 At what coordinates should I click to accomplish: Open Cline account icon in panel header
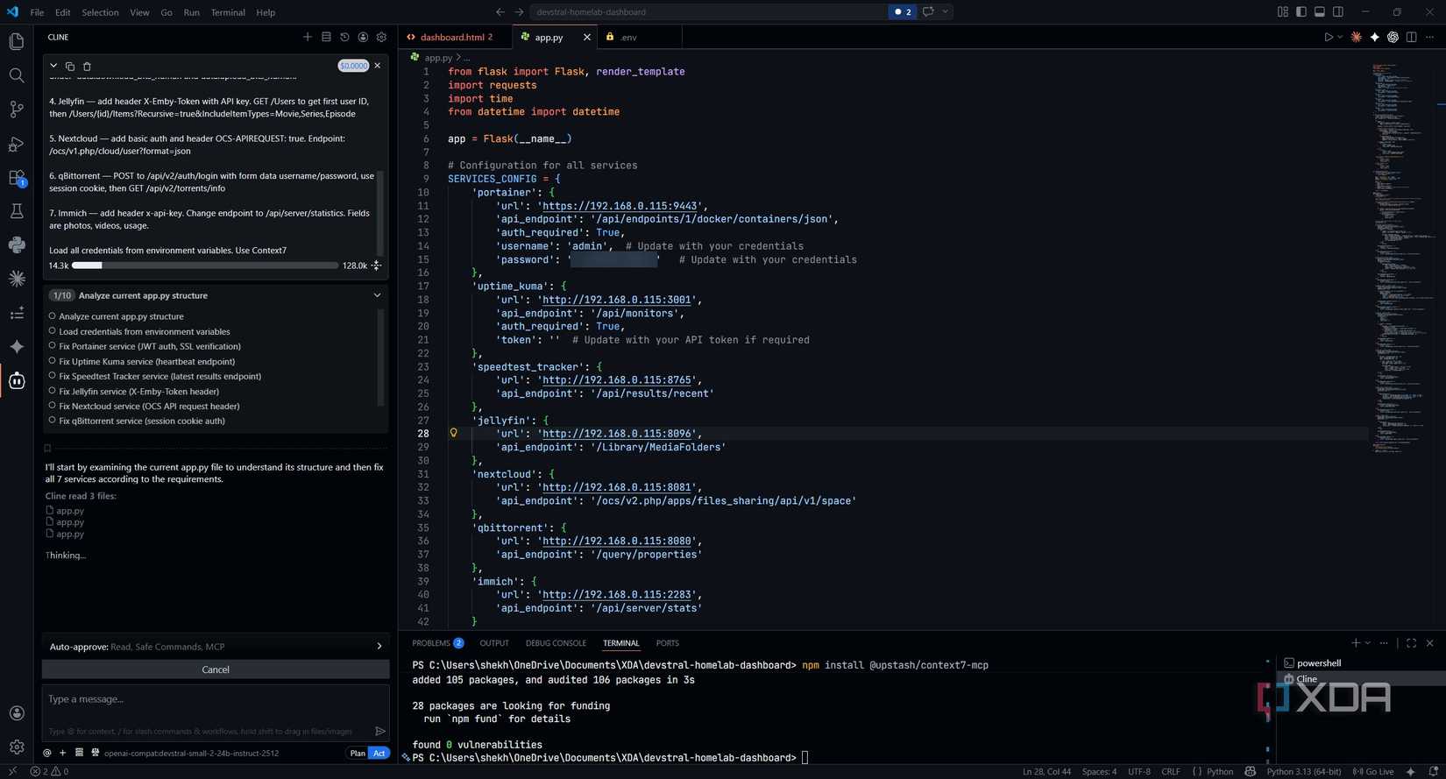coord(363,37)
